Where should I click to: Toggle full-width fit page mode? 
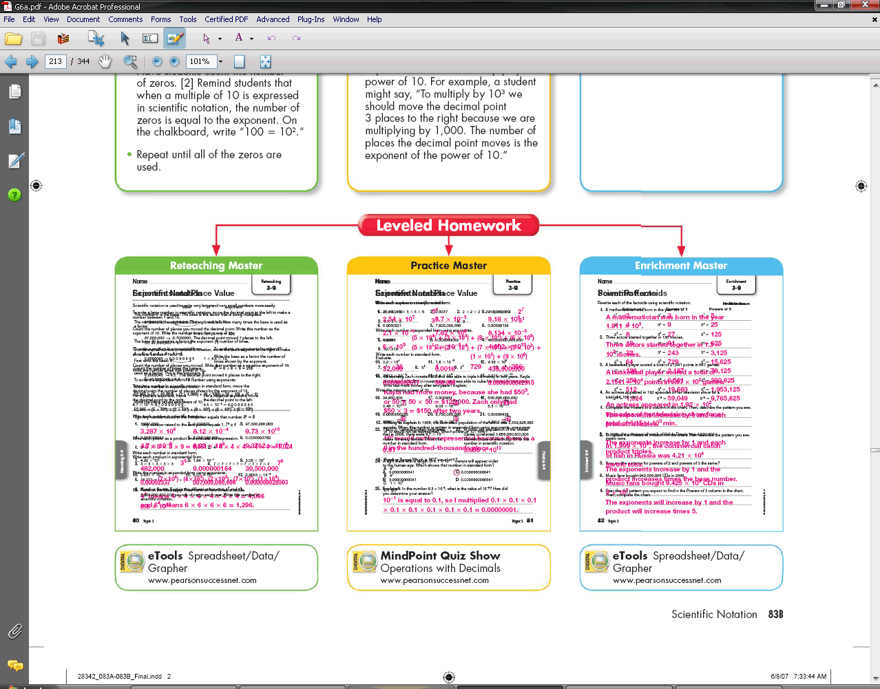[x=265, y=61]
